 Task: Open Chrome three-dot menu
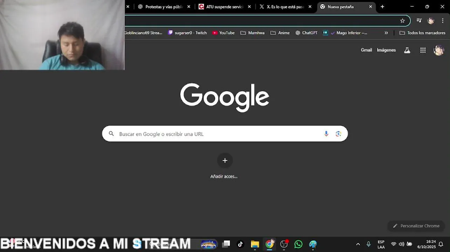coord(443,21)
